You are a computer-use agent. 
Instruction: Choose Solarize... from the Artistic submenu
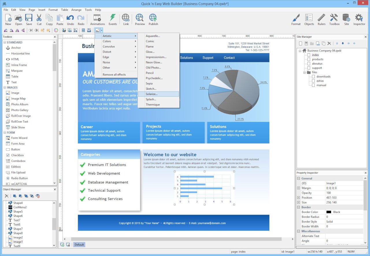pyautogui.click(x=158, y=94)
